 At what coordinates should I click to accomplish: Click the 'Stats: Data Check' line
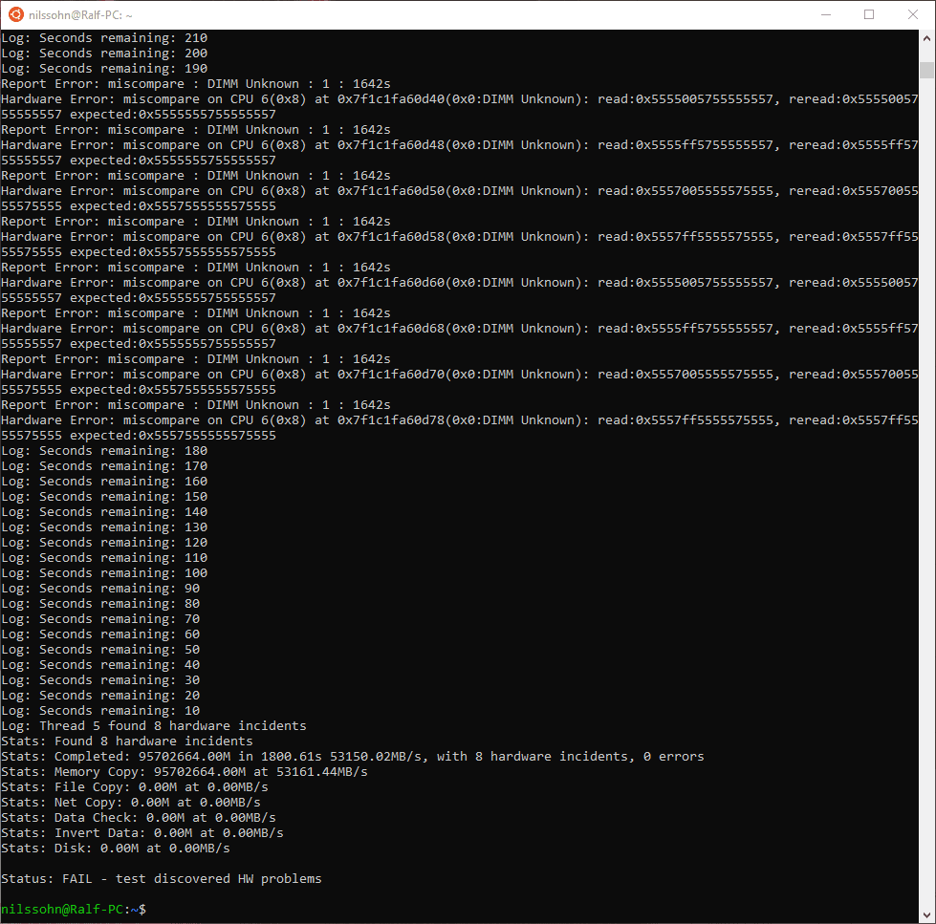139,819
